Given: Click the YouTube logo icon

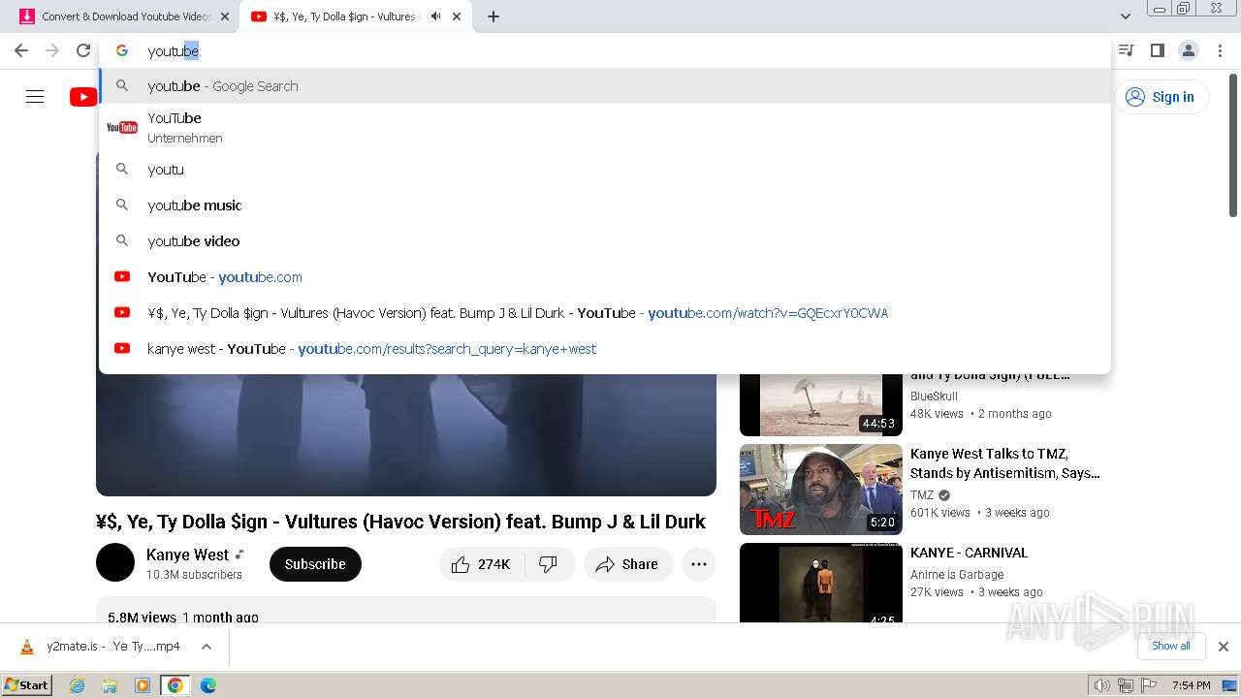Looking at the screenshot, I should [83, 97].
